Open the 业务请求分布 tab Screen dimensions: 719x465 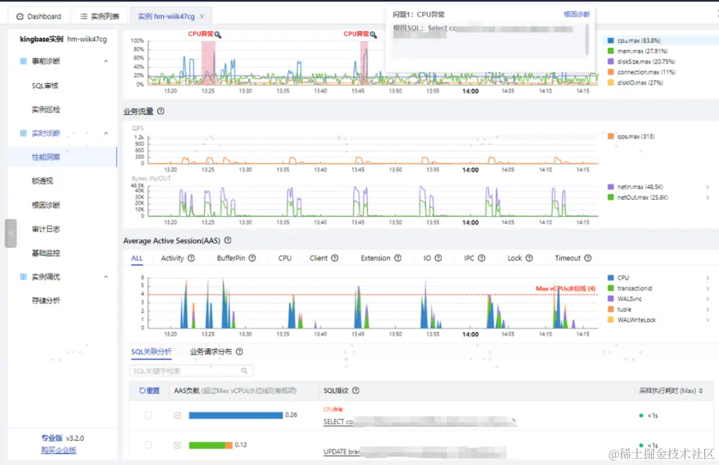(210, 352)
